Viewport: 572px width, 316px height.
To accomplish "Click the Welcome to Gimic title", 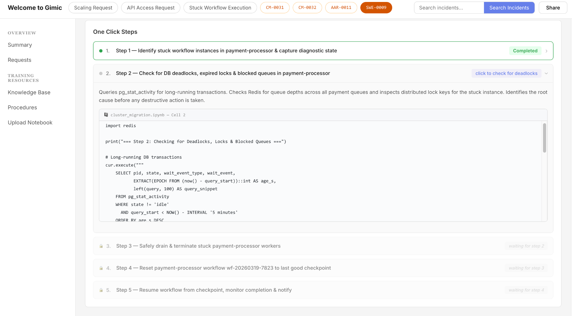I will (x=35, y=8).
